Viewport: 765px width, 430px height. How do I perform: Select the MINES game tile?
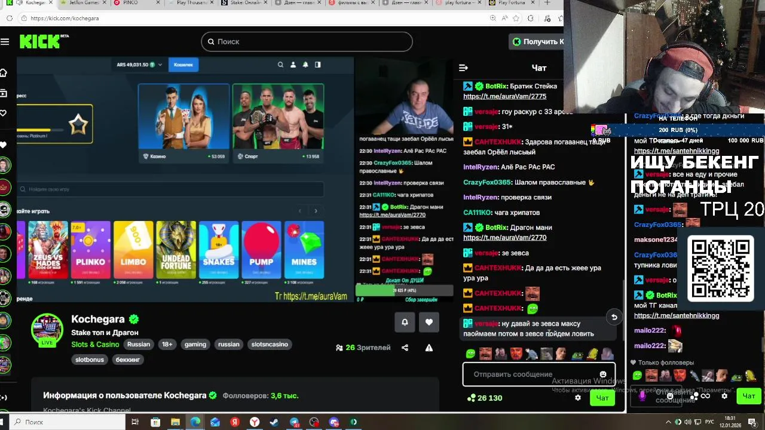click(304, 250)
